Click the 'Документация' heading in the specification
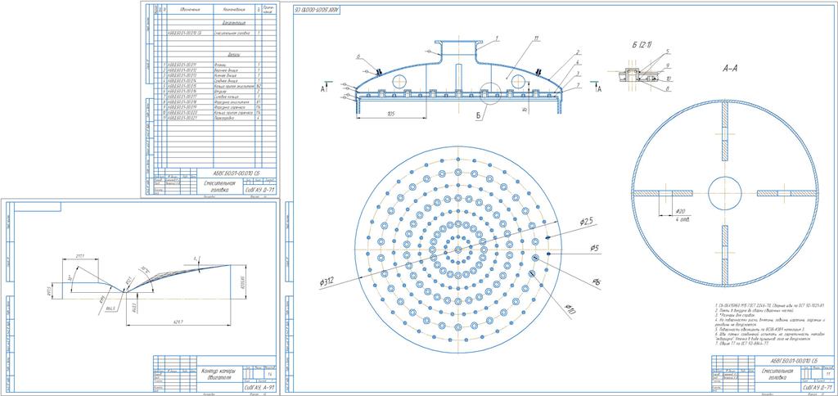838x396 pixels. coord(233,24)
